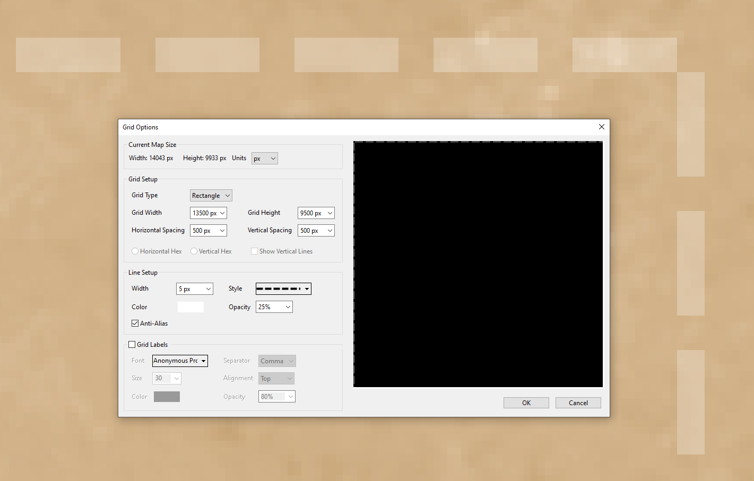
Task: Open the Alignment dropdown showing Top
Action: tap(276, 379)
